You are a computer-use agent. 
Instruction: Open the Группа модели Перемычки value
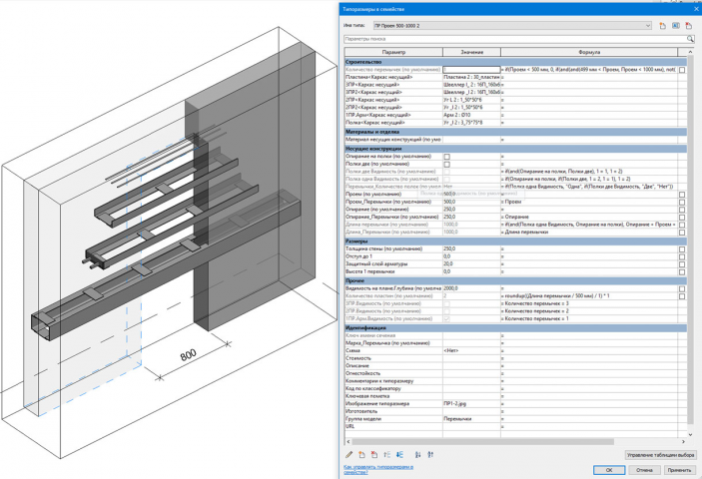click(x=471, y=419)
